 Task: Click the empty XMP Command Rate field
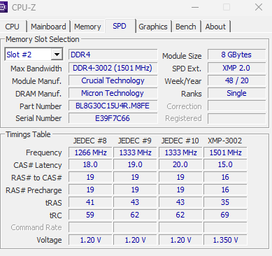(225, 227)
